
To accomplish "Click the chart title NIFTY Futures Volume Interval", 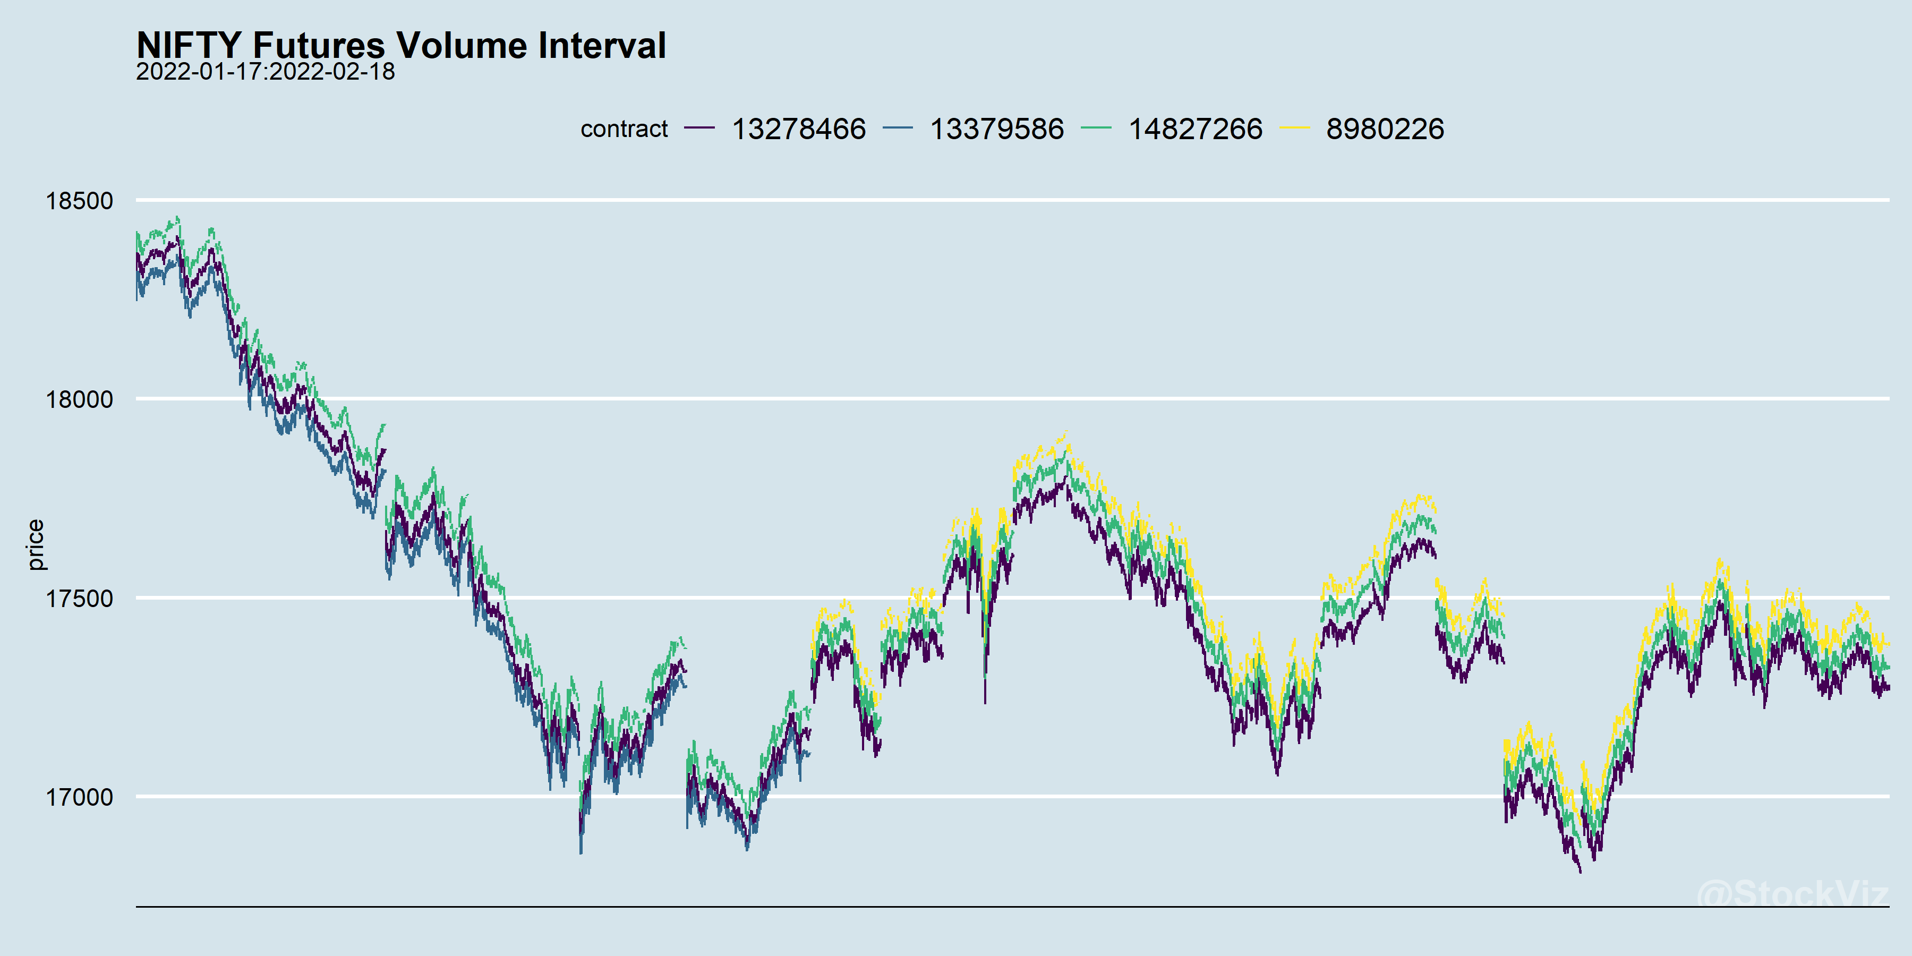I will pos(401,45).
